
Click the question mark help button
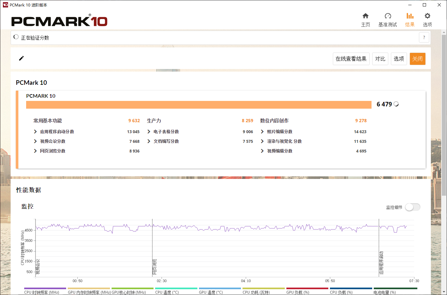tap(424, 37)
